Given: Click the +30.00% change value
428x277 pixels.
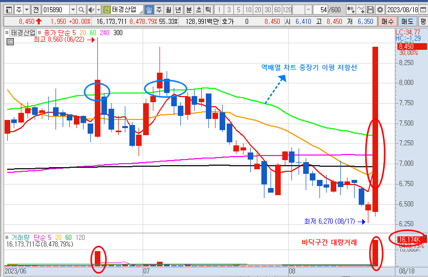Looking at the screenshot, I should (x=79, y=21).
